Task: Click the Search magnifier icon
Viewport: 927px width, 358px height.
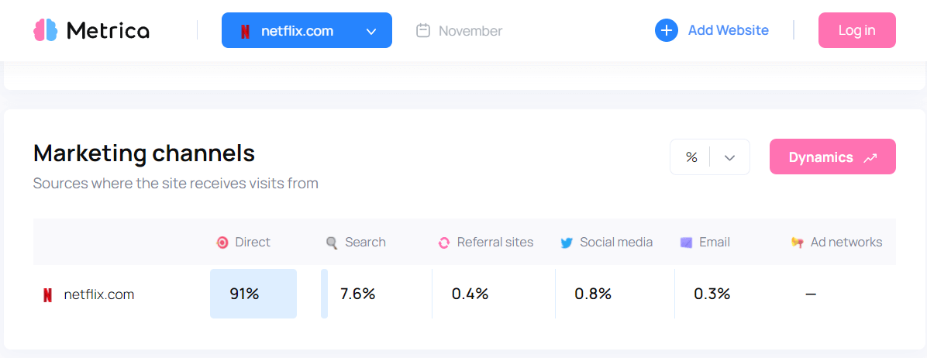Action: [333, 243]
